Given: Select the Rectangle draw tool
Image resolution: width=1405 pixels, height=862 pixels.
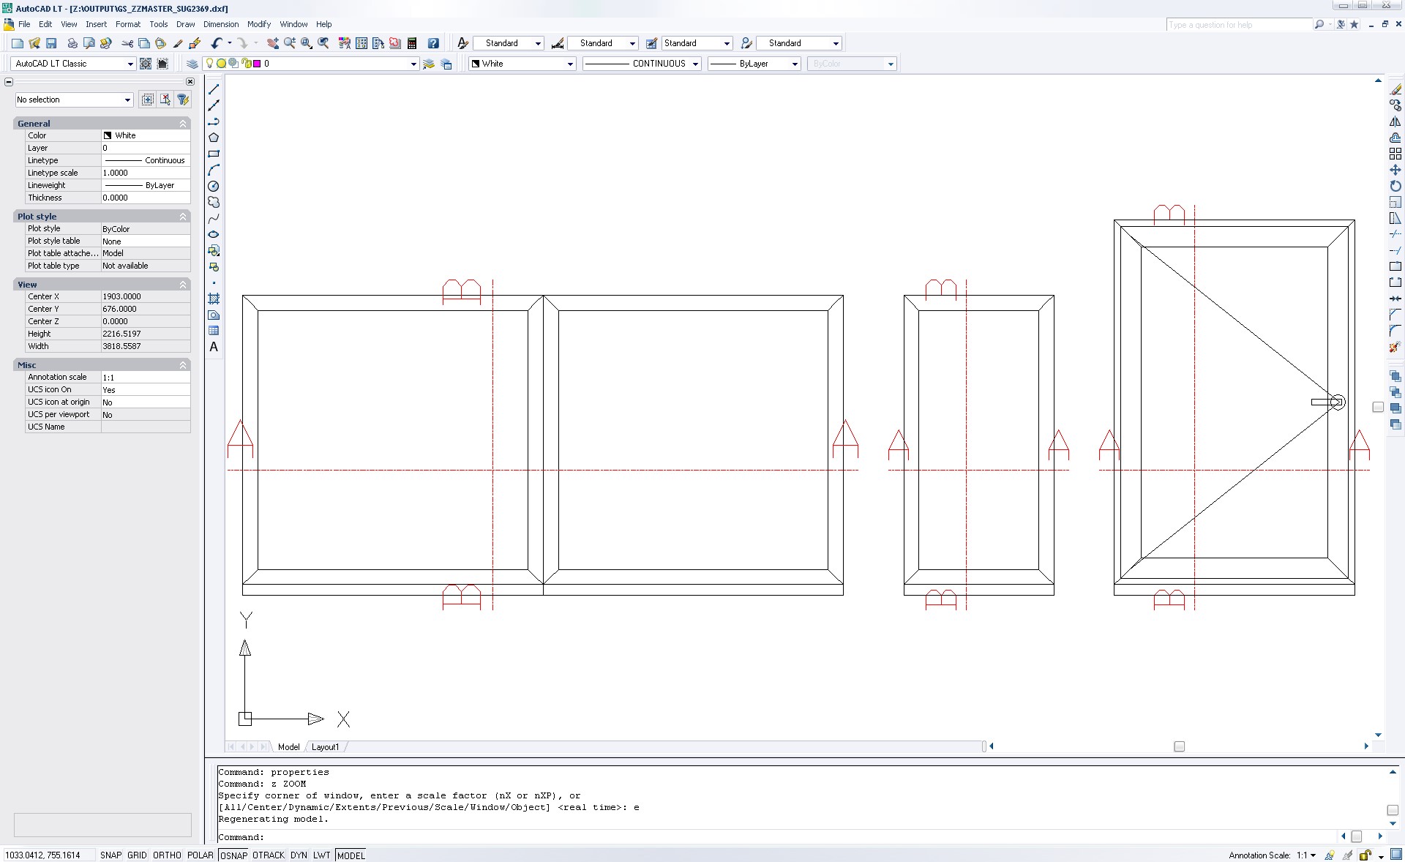Looking at the screenshot, I should click(214, 154).
